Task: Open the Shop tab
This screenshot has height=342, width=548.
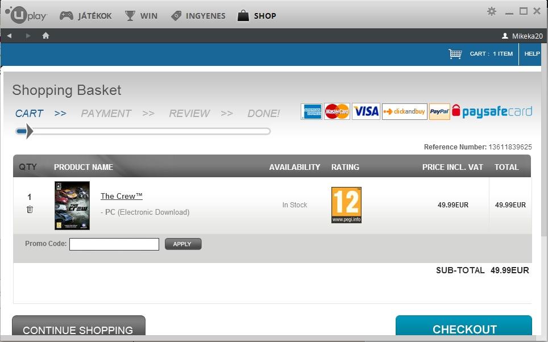Action: [257, 16]
